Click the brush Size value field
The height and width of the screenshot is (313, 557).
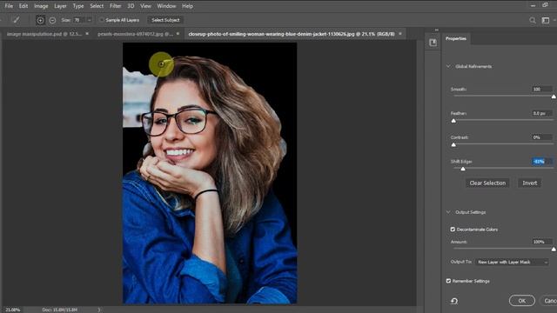(x=79, y=20)
